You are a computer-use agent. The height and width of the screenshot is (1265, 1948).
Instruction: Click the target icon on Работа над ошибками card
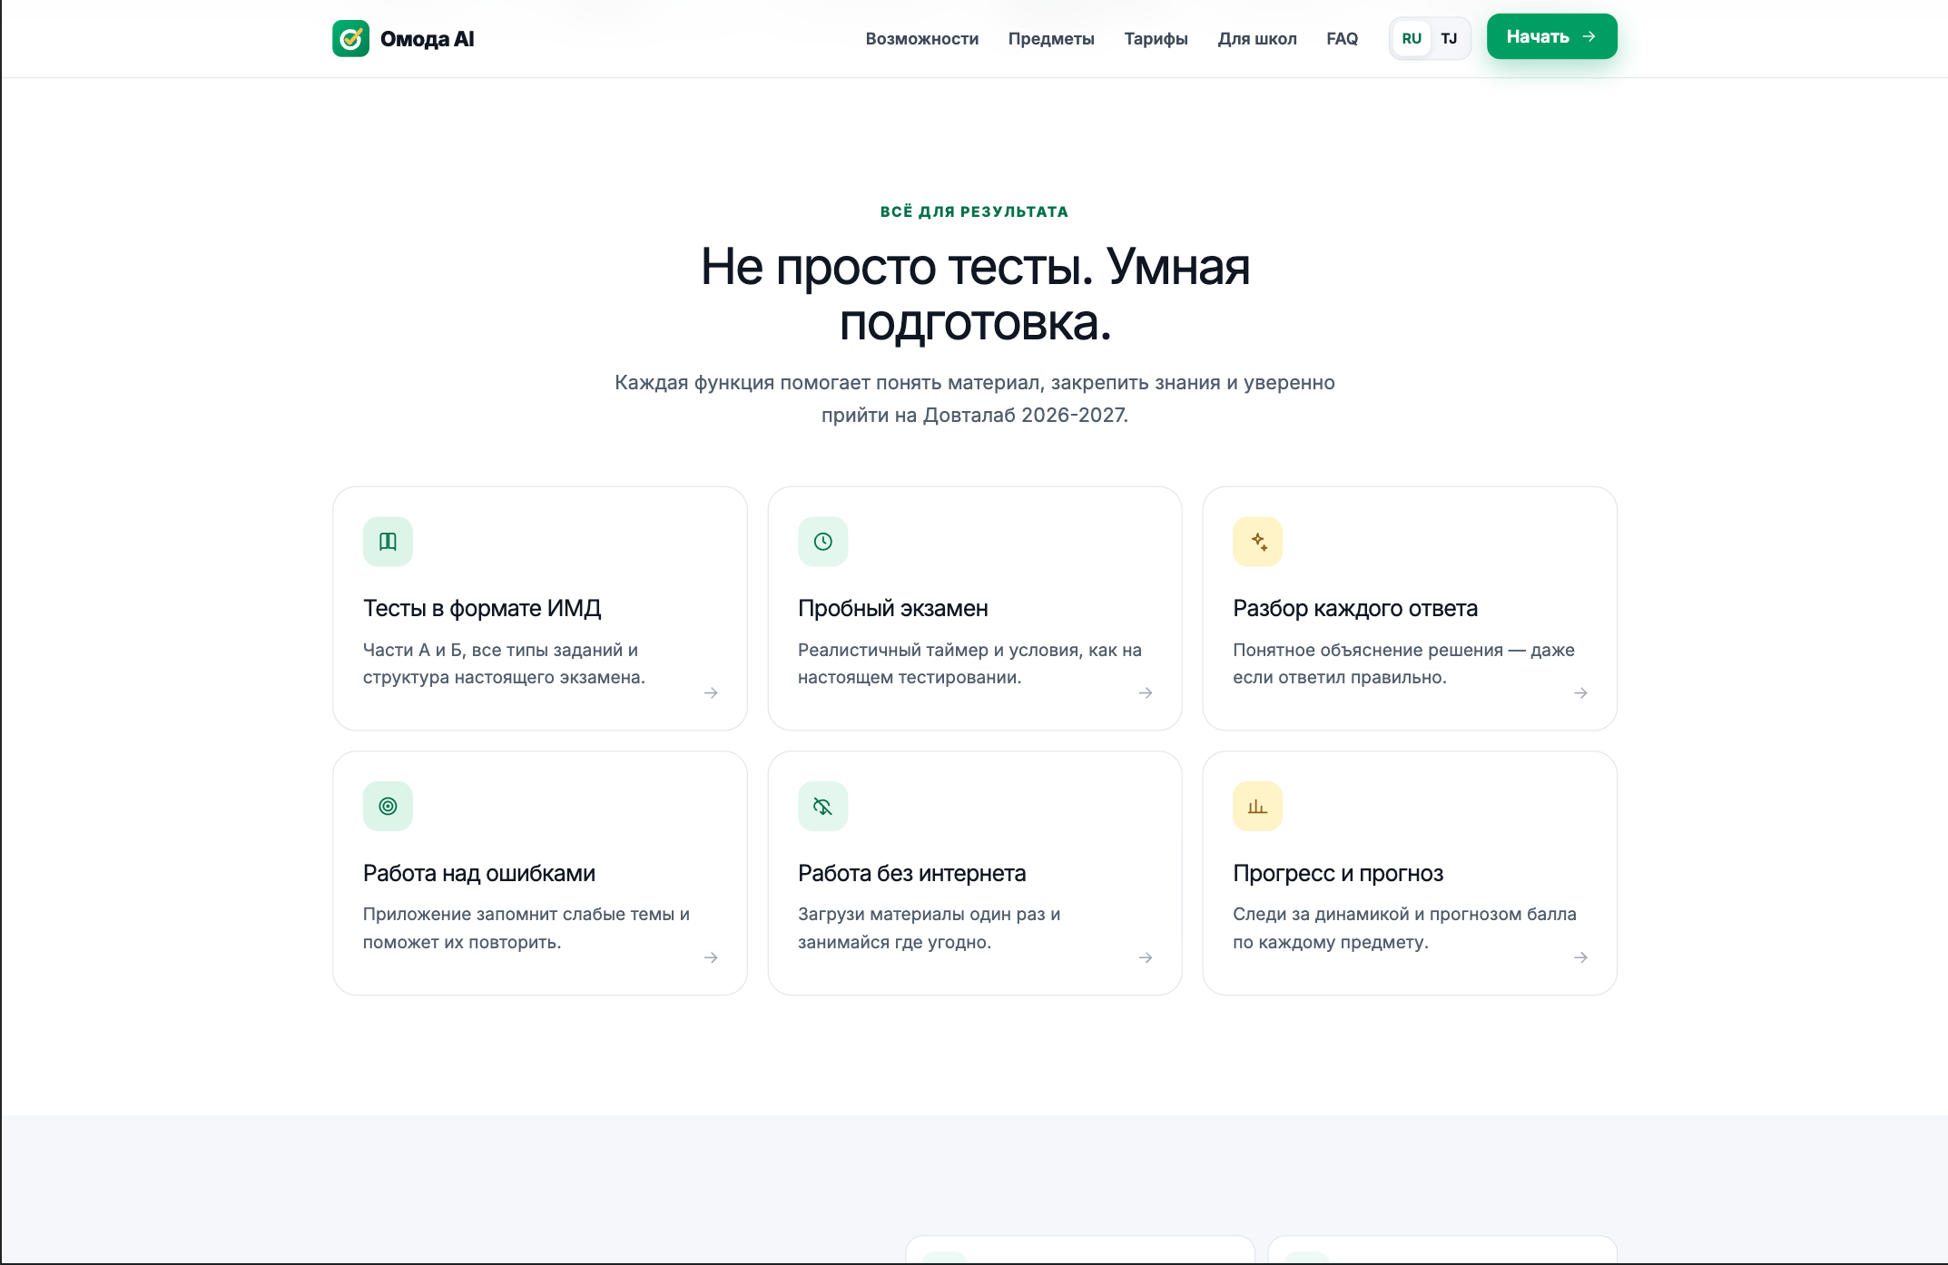pyautogui.click(x=388, y=806)
